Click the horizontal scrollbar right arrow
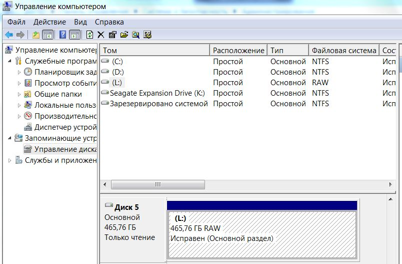 (x=390, y=184)
